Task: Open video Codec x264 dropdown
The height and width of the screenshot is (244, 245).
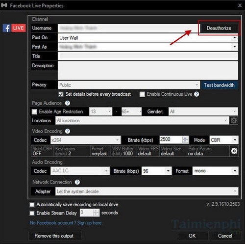Action: pyautogui.click(x=86, y=140)
